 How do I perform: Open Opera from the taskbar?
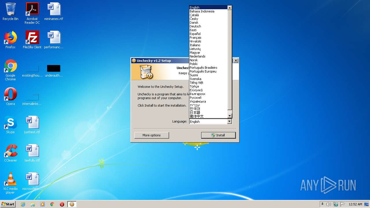[62, 204]
